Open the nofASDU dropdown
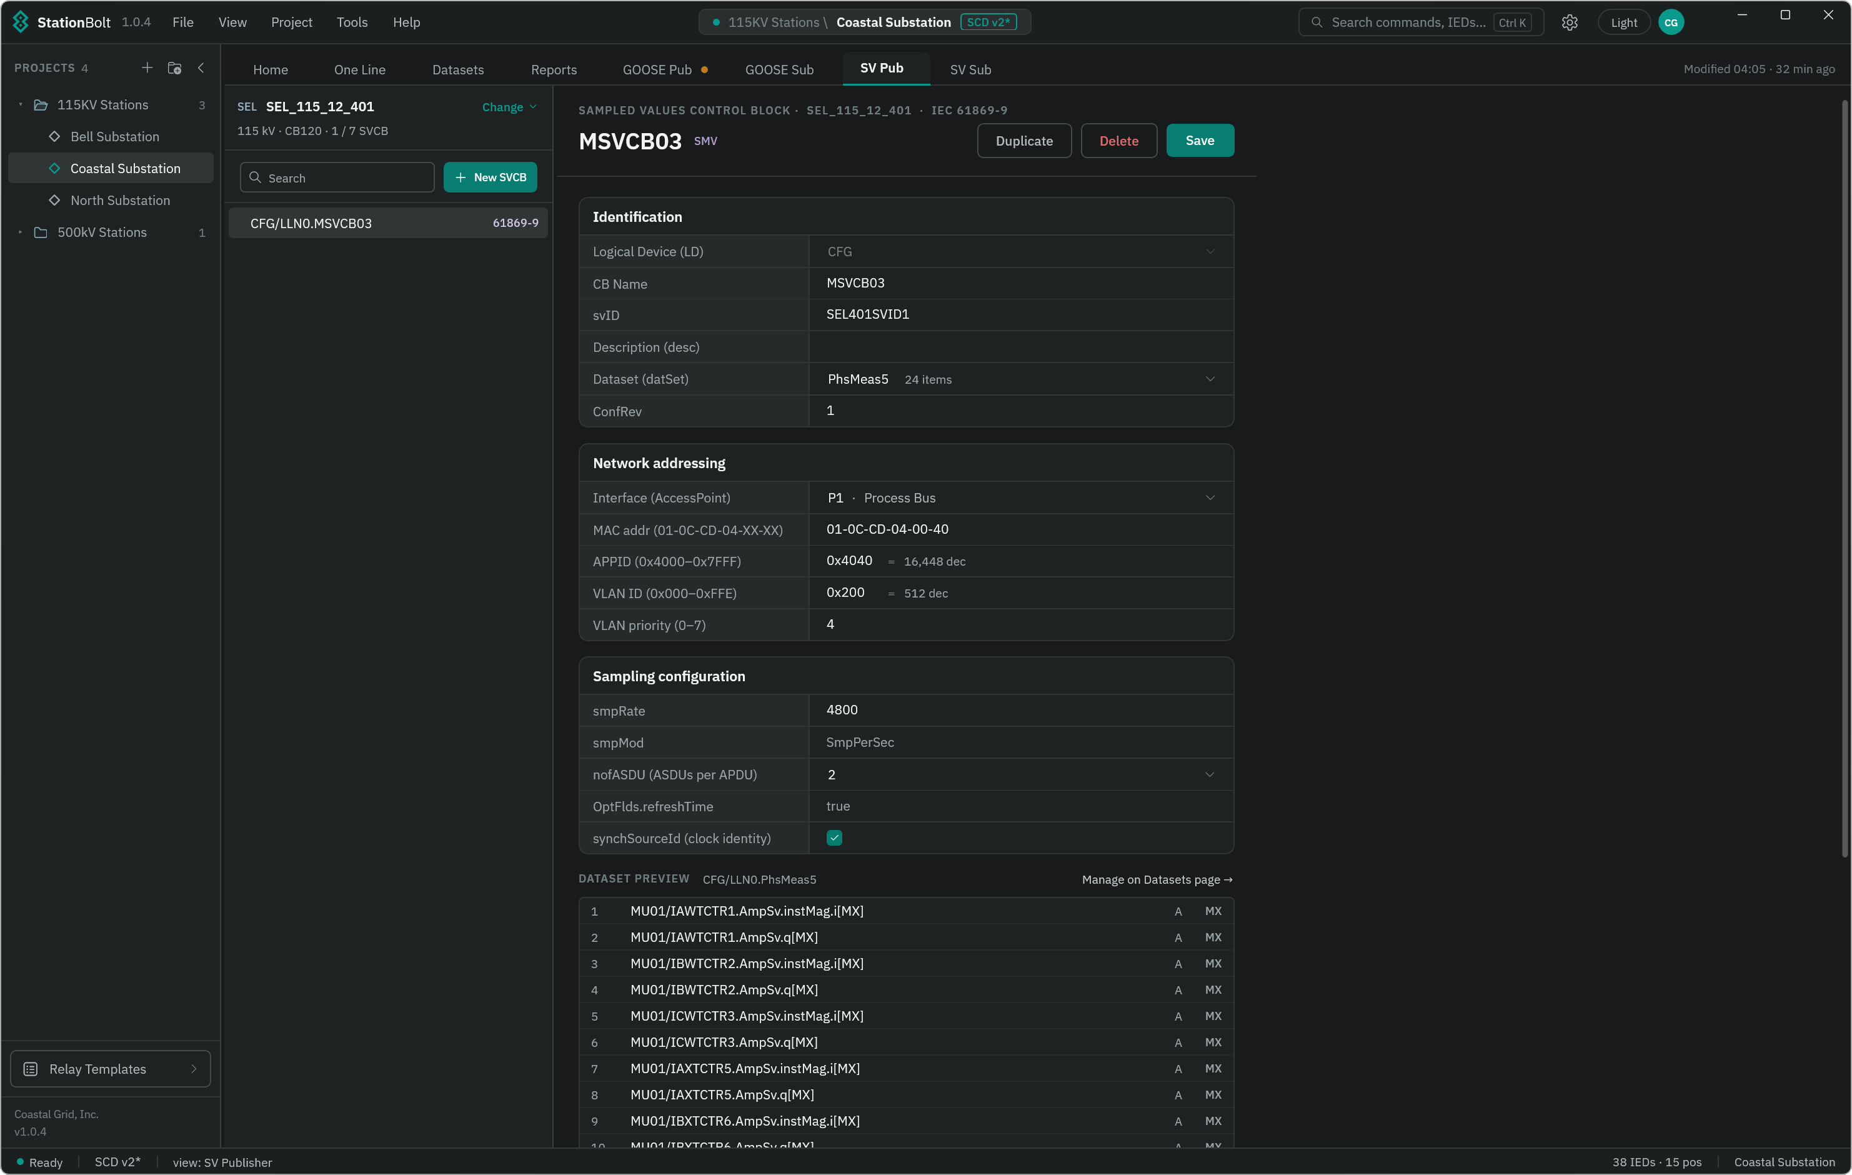 click(1022, 775)
